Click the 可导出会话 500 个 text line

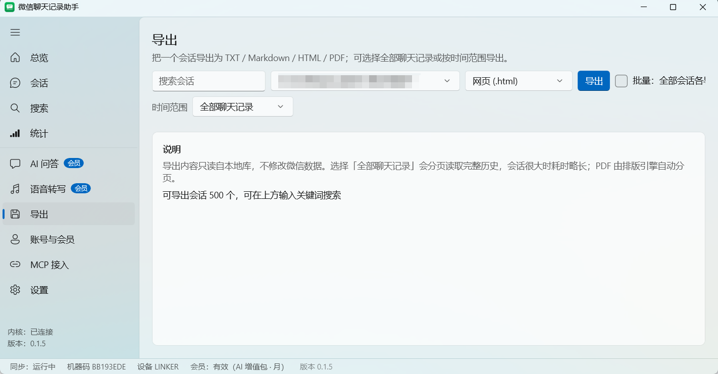252,195
